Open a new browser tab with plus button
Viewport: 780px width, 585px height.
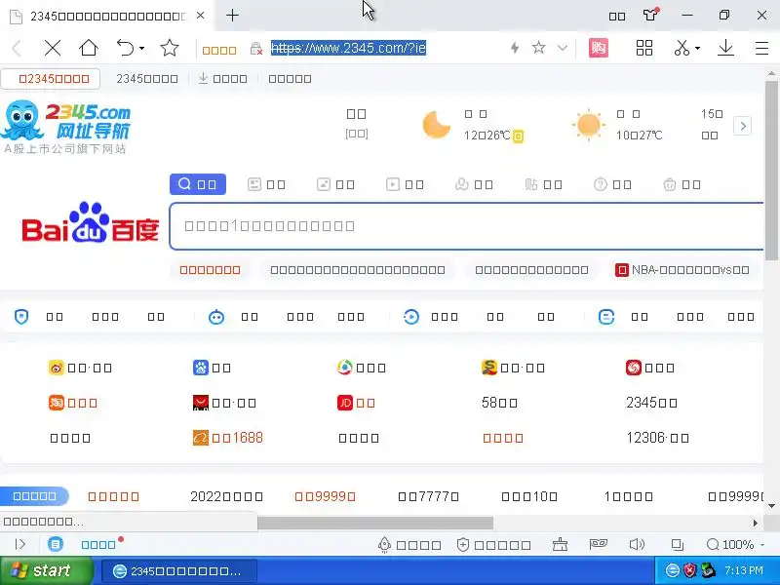click(x=232, y=16)
